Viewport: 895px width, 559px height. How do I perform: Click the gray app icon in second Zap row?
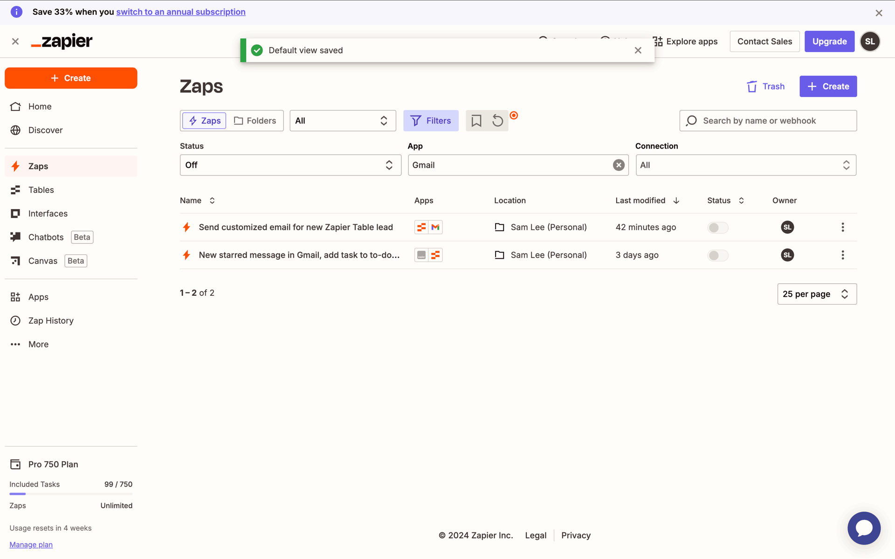(421, 255)
